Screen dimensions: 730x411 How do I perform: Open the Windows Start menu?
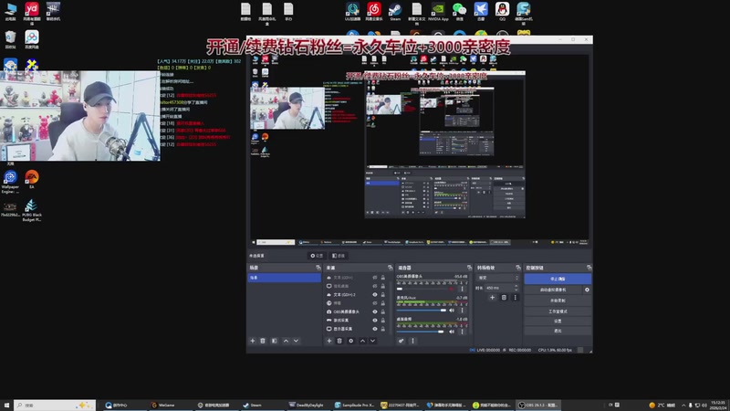6,405
